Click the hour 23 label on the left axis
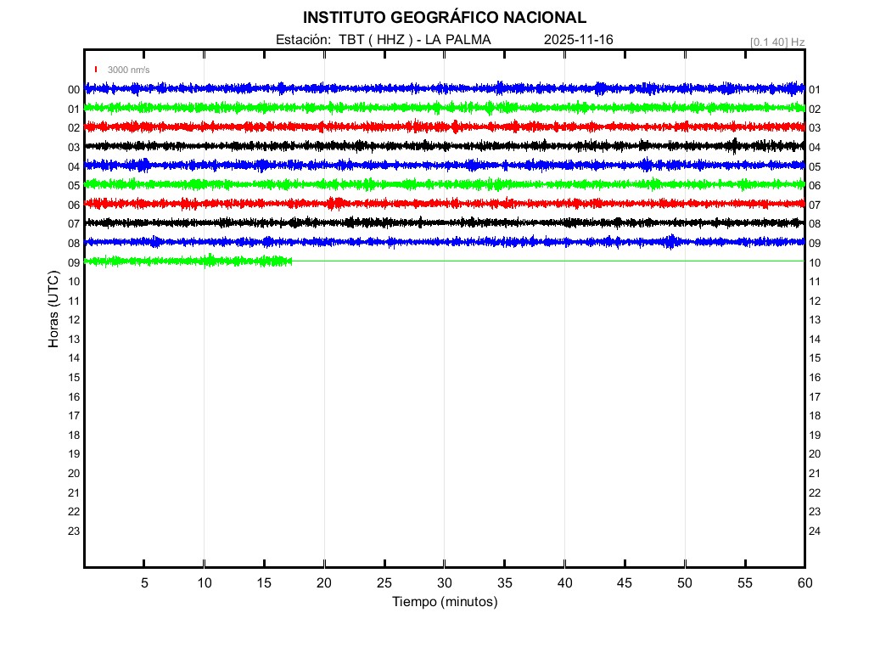 pos(74,531)
